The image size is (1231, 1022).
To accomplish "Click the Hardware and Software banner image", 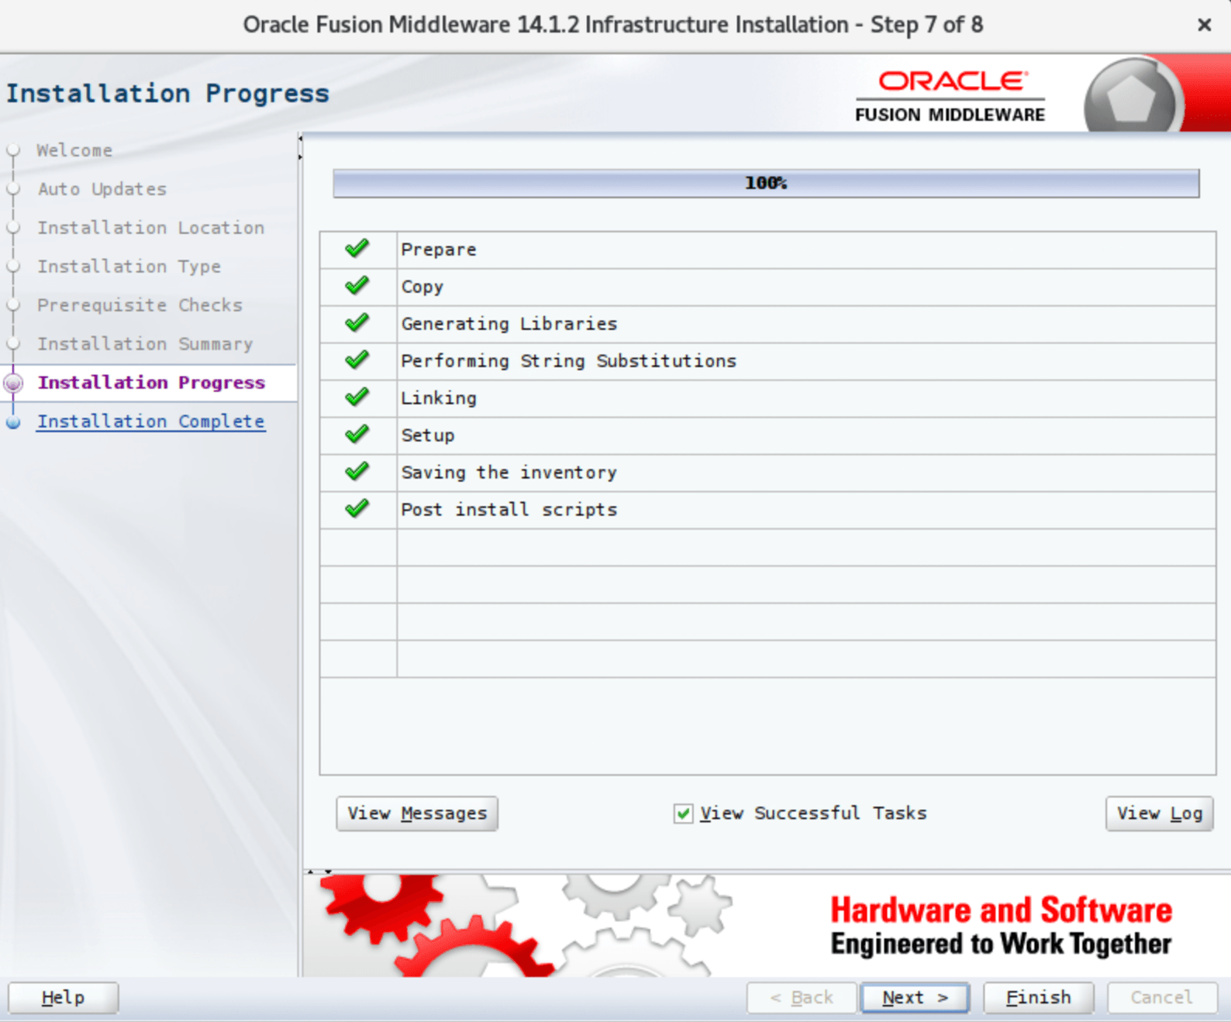I will coord(767,925).
